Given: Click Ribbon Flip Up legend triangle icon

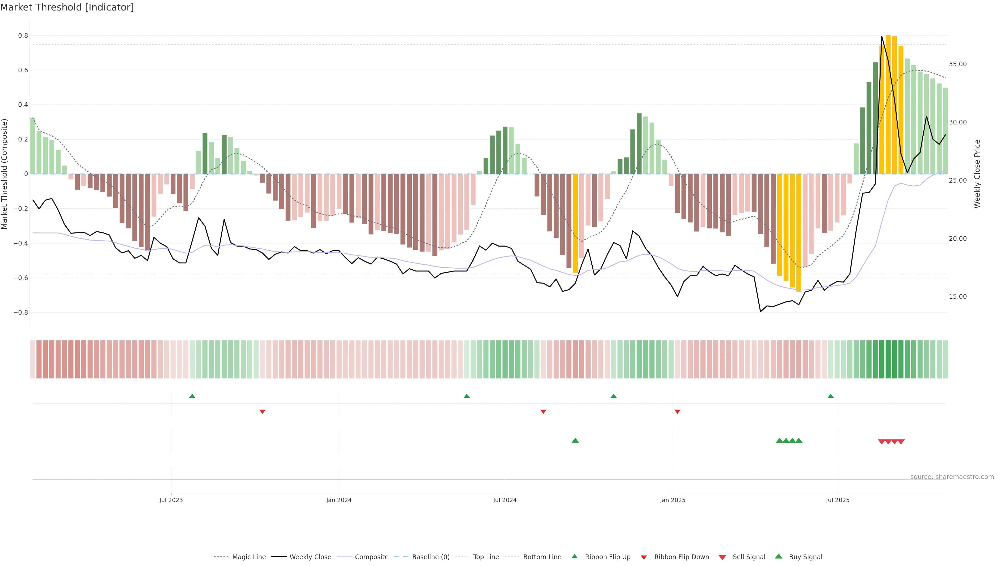Looking at the screenshot, I should pyautogui.click(x=574, y=557).
